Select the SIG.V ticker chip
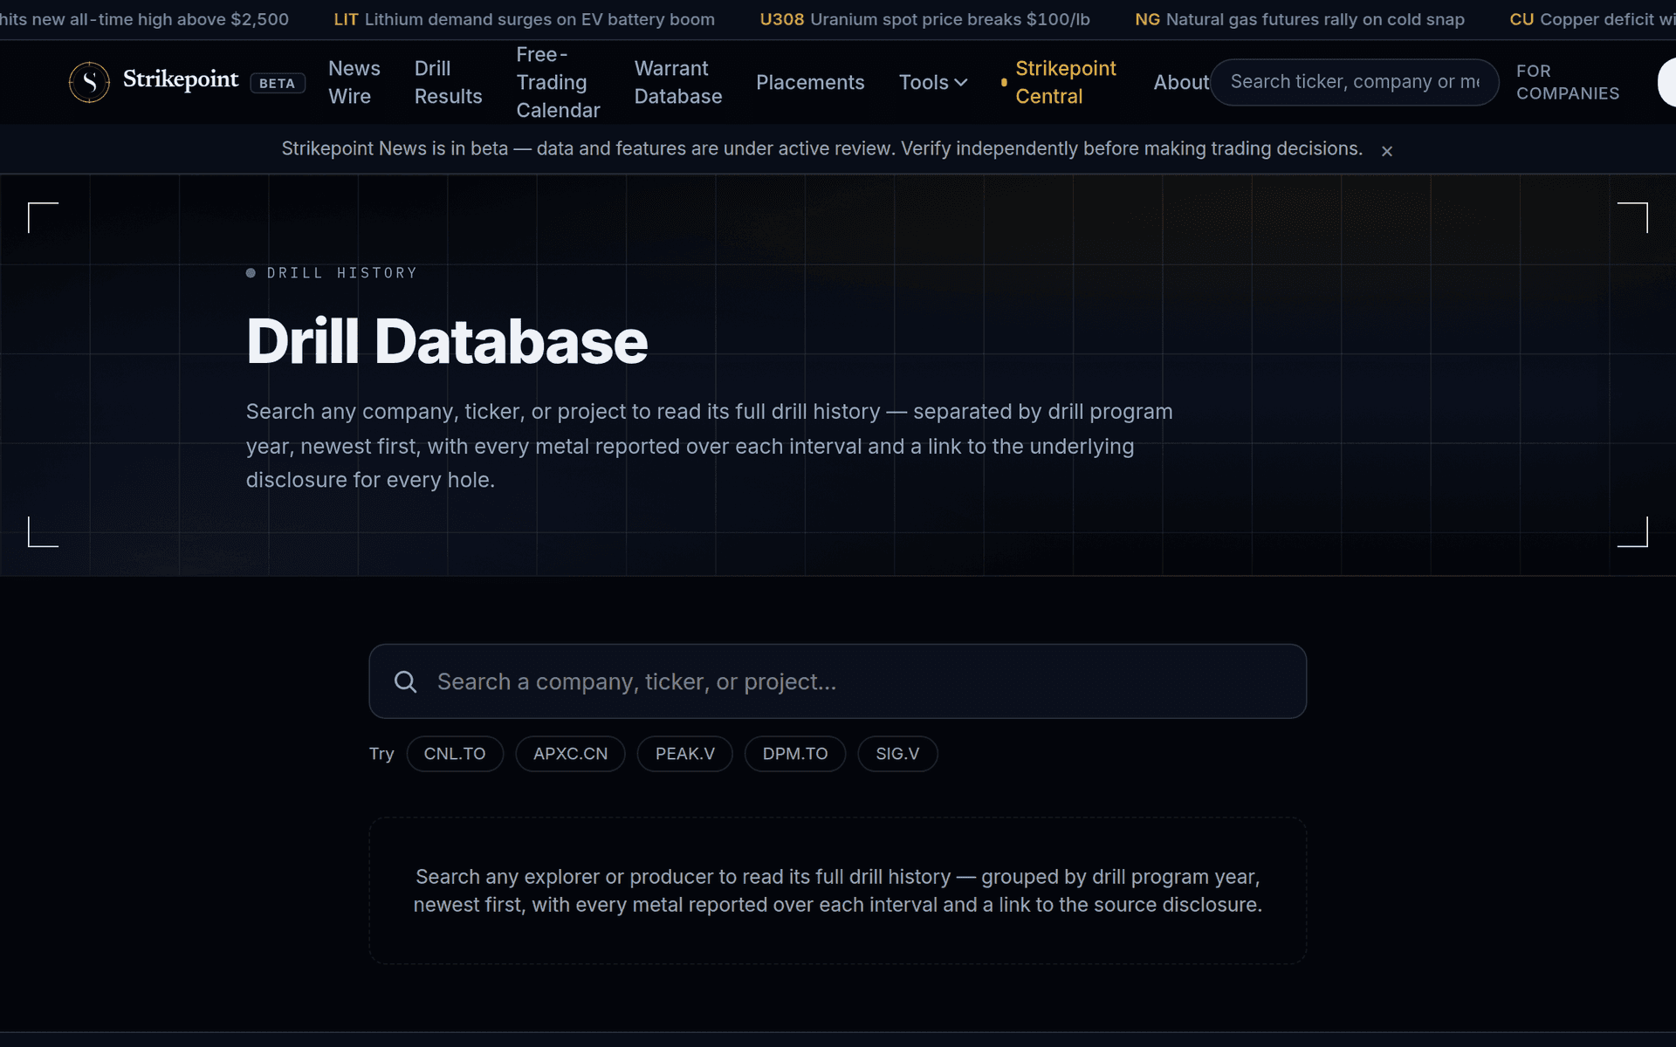The width and height of the screenshot is (1676, 1047). (897, 754)
